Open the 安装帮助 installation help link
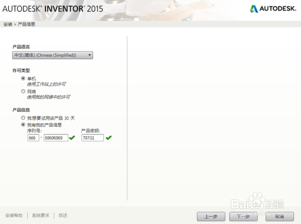Image resolution: width=301 pixels, height=224 pixels. [14, 216]
